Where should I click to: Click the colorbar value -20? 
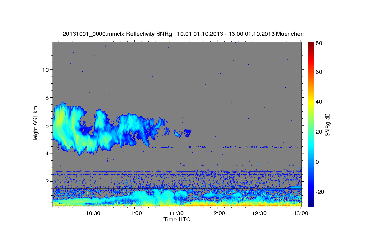319,192
